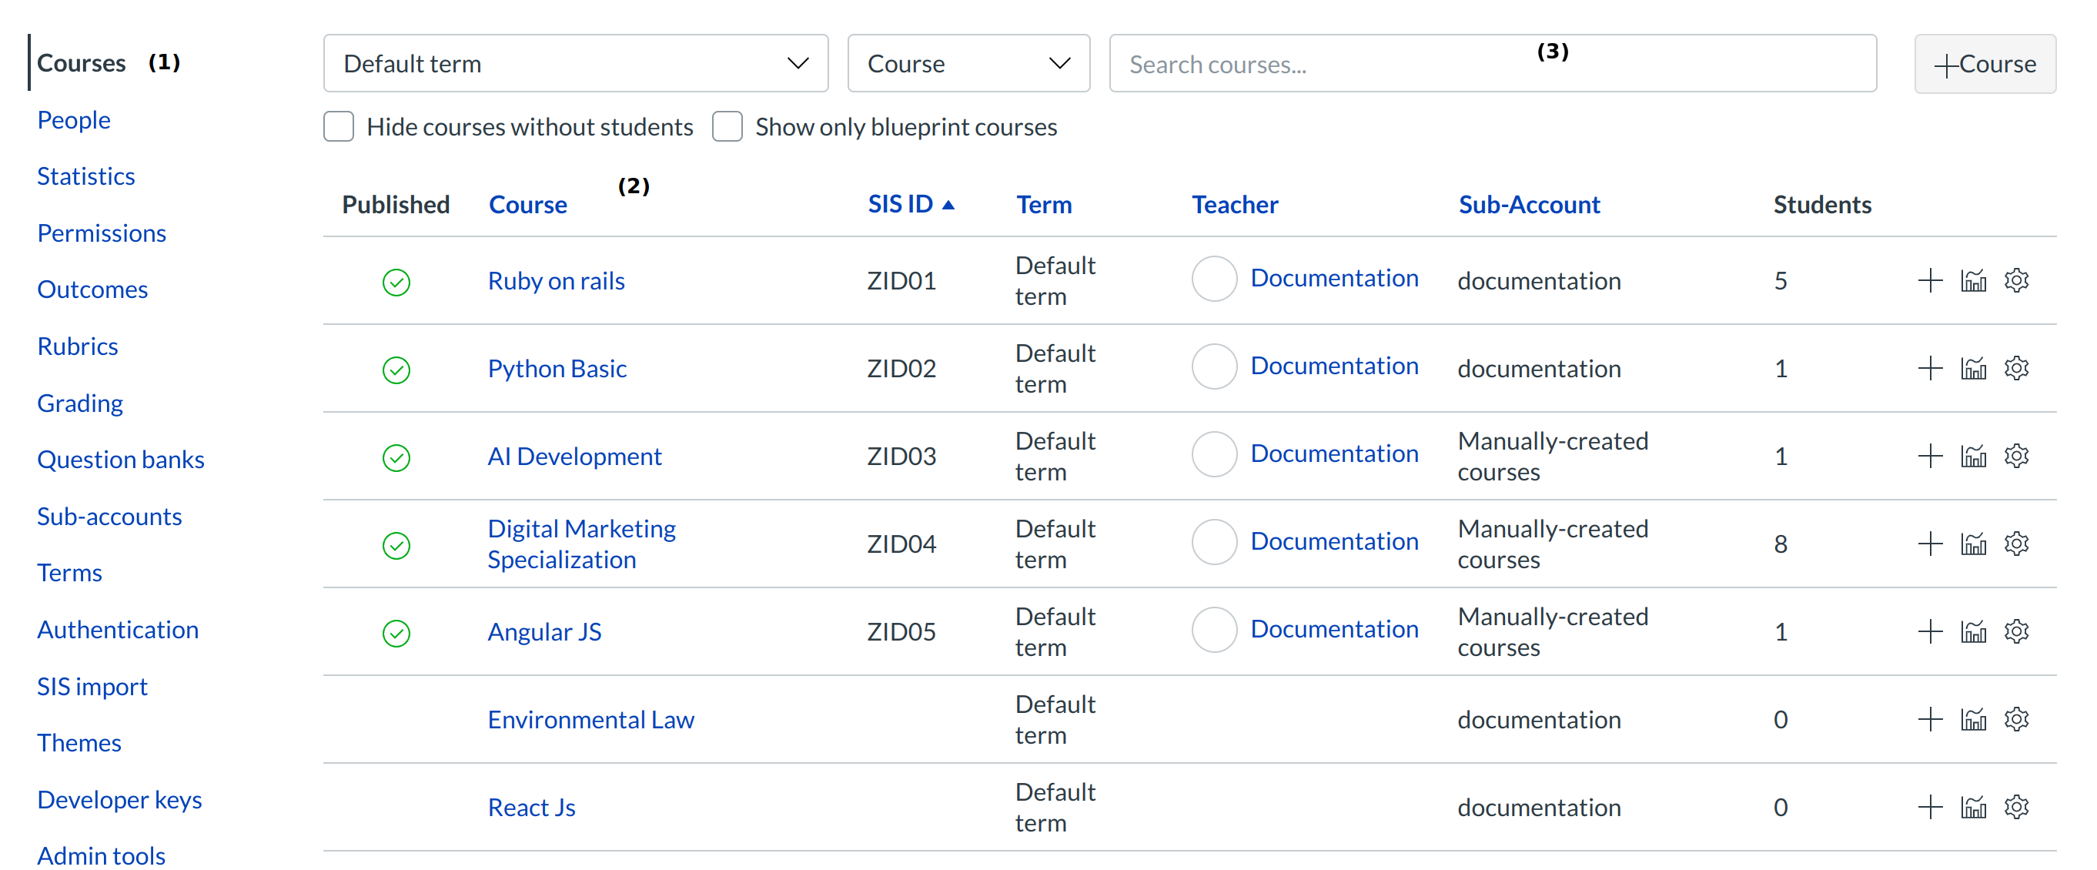Click published status icon for Angular JS
Screen dimensions: 2097x870
(396, 633)
